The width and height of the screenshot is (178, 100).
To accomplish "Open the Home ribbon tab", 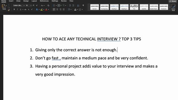I will pyautogui.click(x=4, y=1).
